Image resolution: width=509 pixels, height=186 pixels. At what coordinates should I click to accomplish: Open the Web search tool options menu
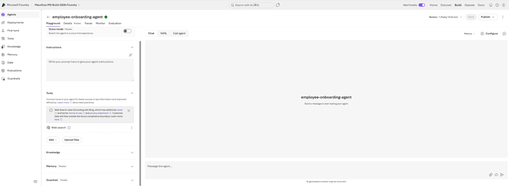click(132, 128)
